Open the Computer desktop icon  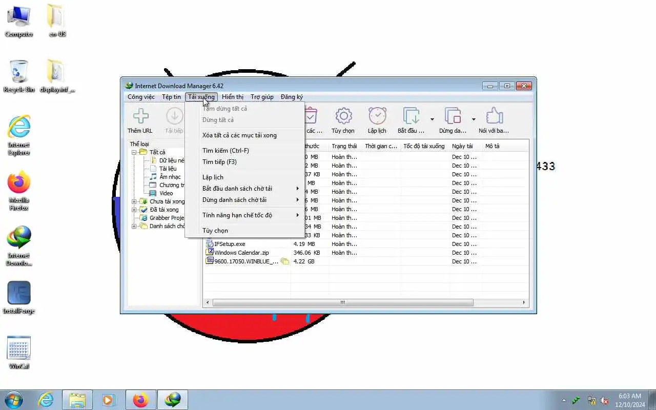pyautogui.click(x=19, y=20)
